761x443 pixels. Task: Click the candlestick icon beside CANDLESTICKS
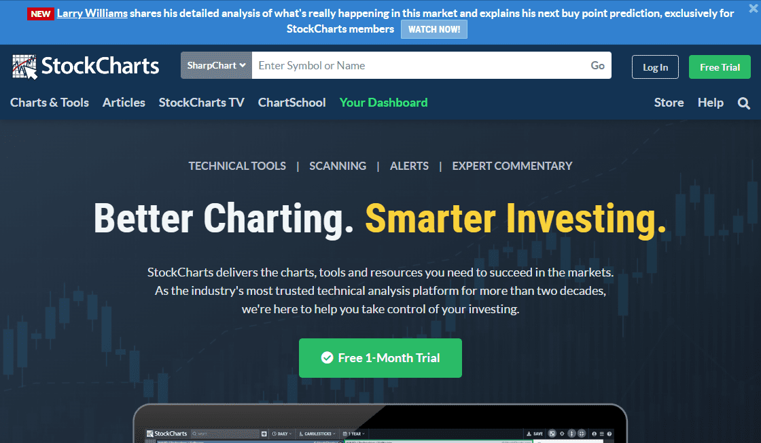[301, 433]
